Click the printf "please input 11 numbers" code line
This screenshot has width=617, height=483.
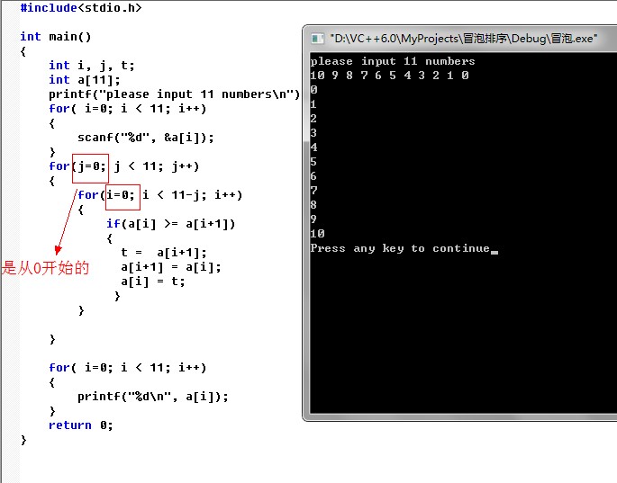175,94
